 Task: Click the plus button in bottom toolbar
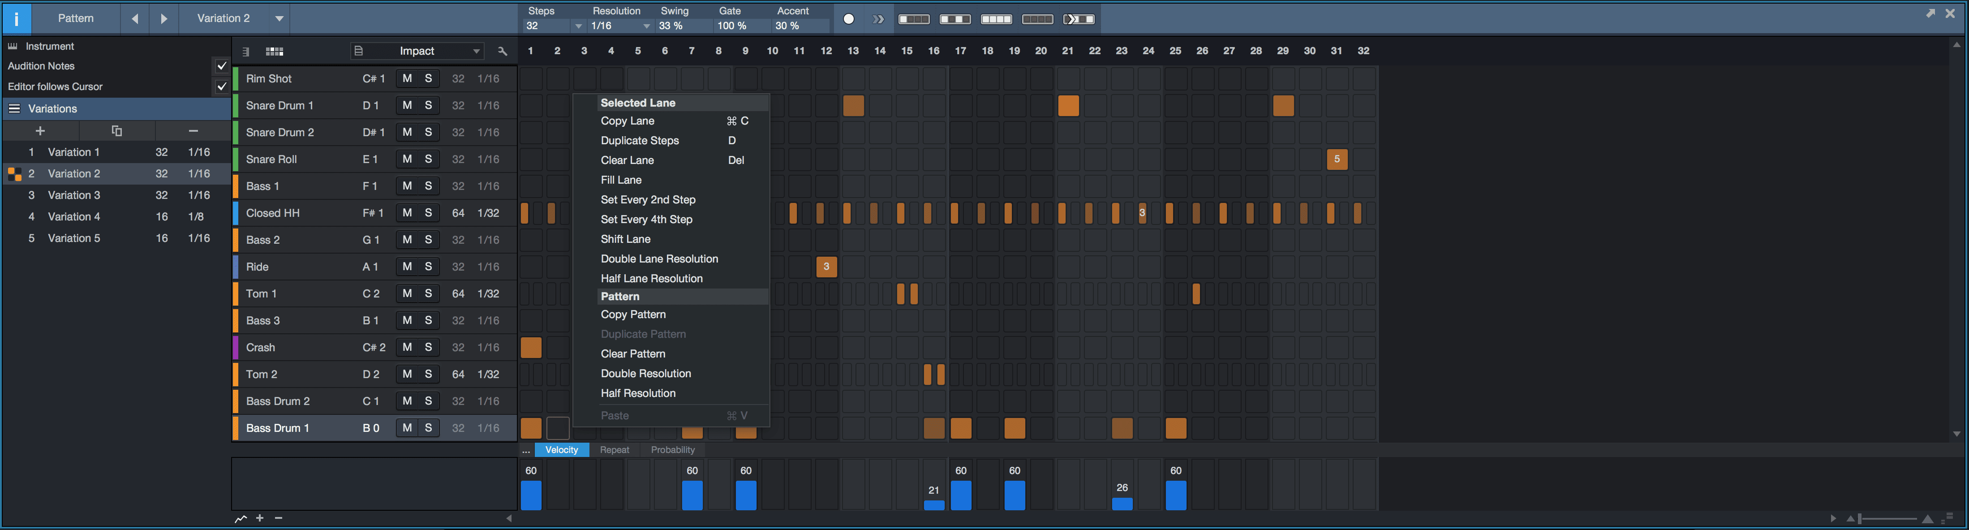[260, 518]
